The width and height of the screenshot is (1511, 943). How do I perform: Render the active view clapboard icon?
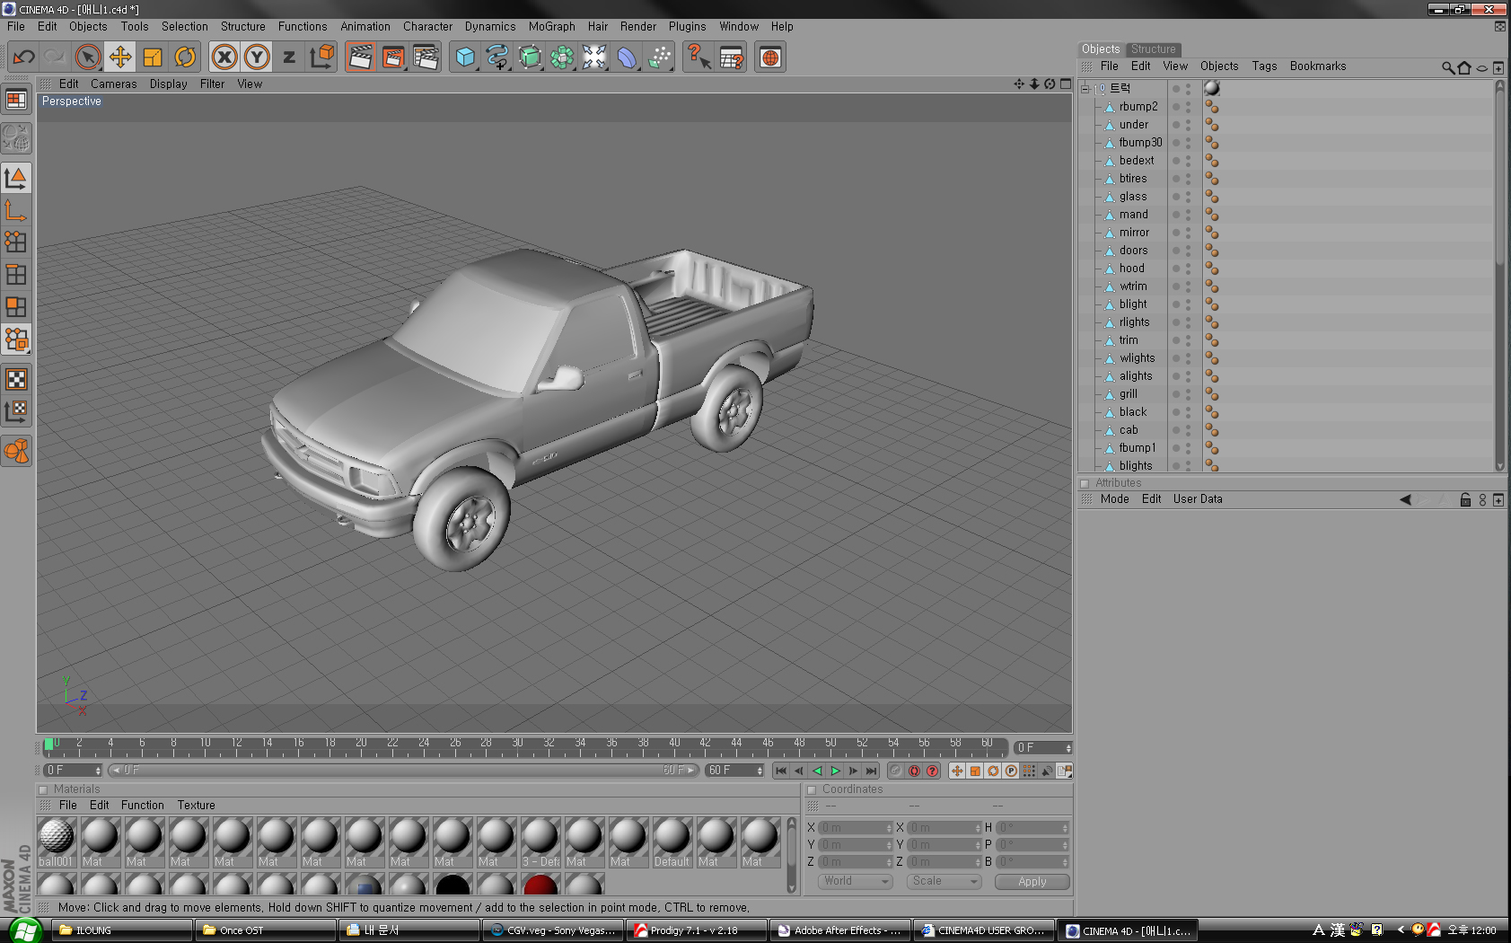pyautogui.click(x=361, y=57)
